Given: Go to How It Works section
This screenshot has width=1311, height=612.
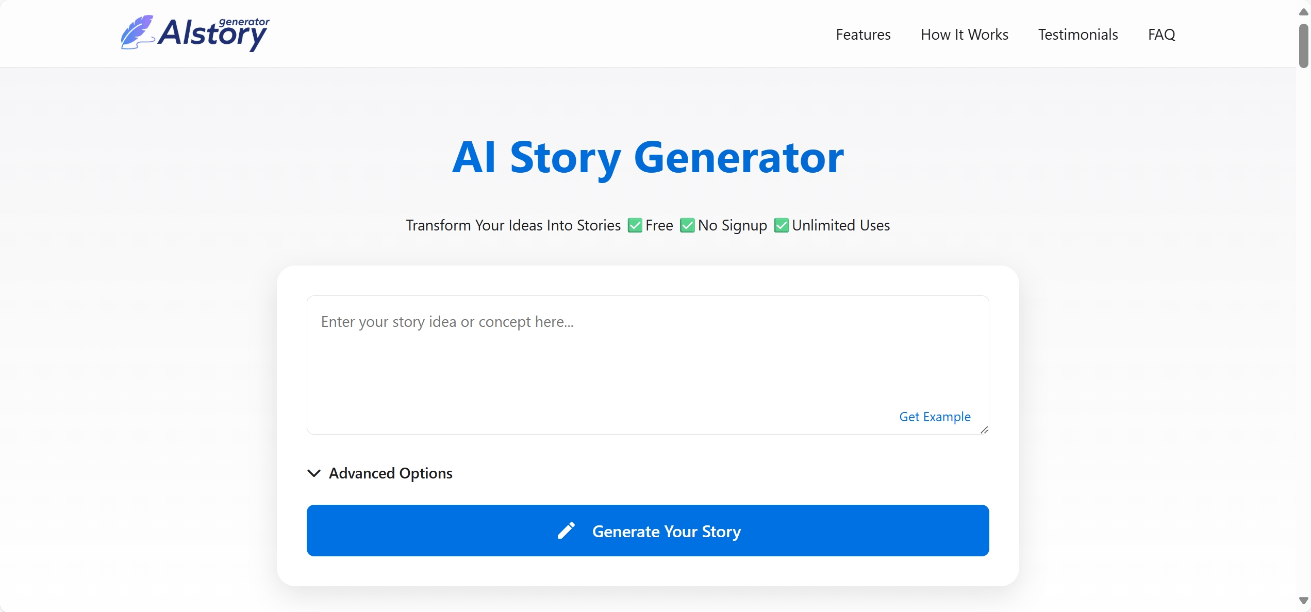Looking at the screenshot, I should click(964, 34).
